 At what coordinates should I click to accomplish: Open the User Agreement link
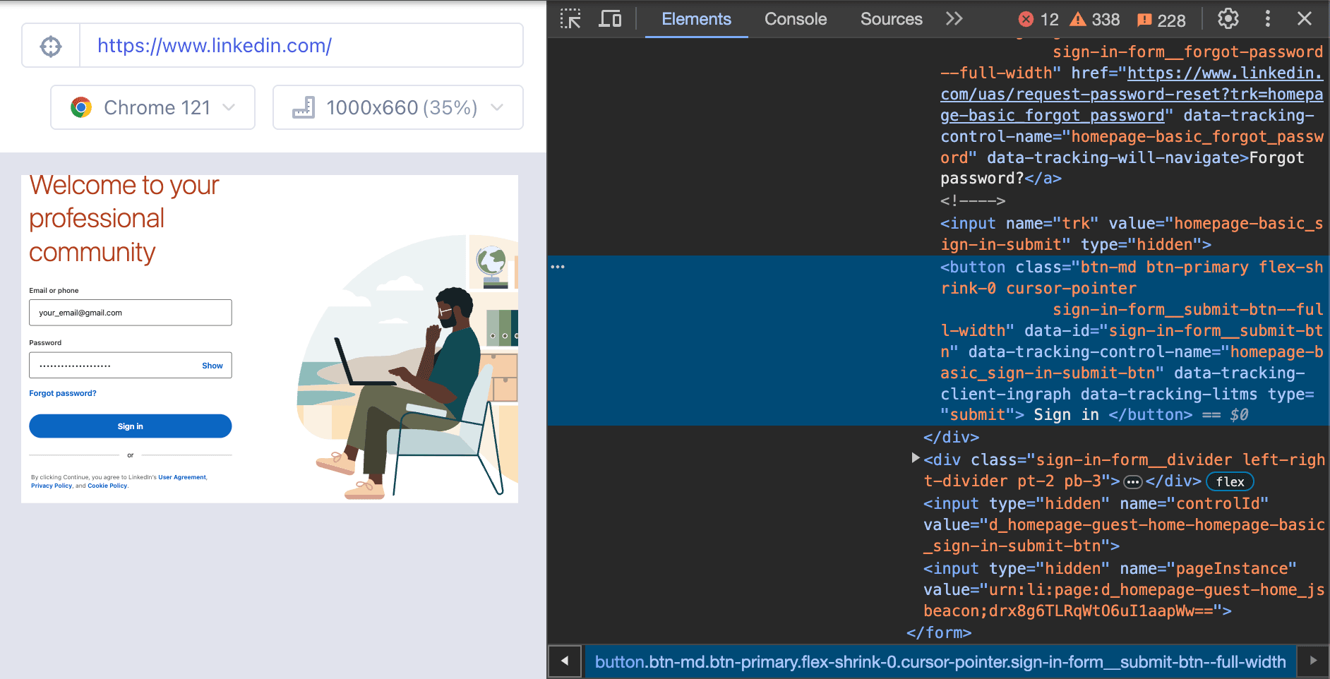coord(182,477)
